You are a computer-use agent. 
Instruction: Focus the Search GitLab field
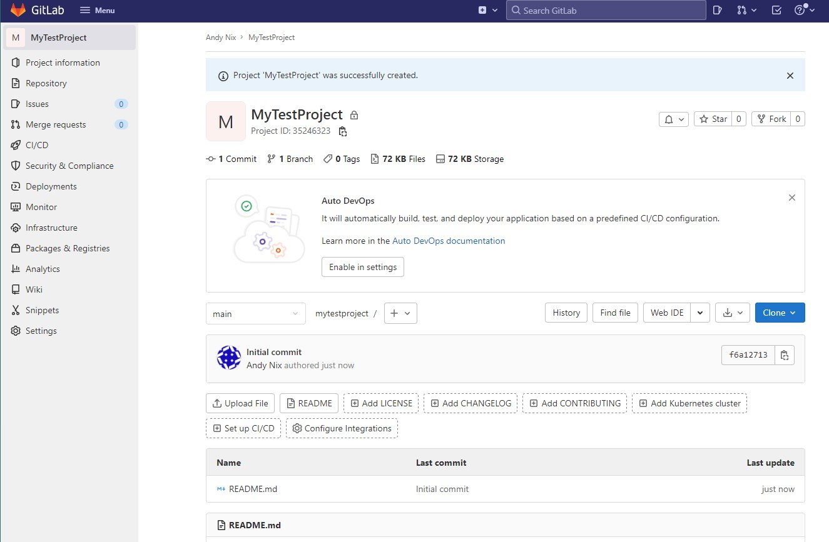click(606, 10)
